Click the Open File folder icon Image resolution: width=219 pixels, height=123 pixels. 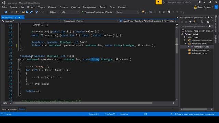pyautogui.click(x=23, y=12)
